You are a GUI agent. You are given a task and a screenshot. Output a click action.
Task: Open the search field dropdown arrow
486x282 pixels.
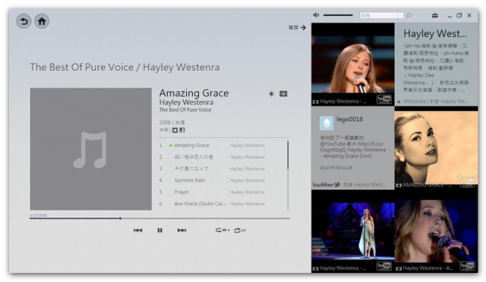pyautogui.click(x=400, y=15)
